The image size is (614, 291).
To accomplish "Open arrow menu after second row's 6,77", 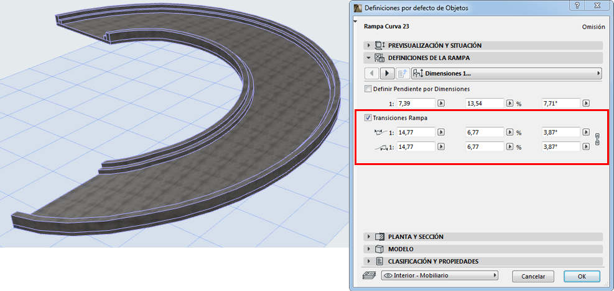I will click(510, 147).
